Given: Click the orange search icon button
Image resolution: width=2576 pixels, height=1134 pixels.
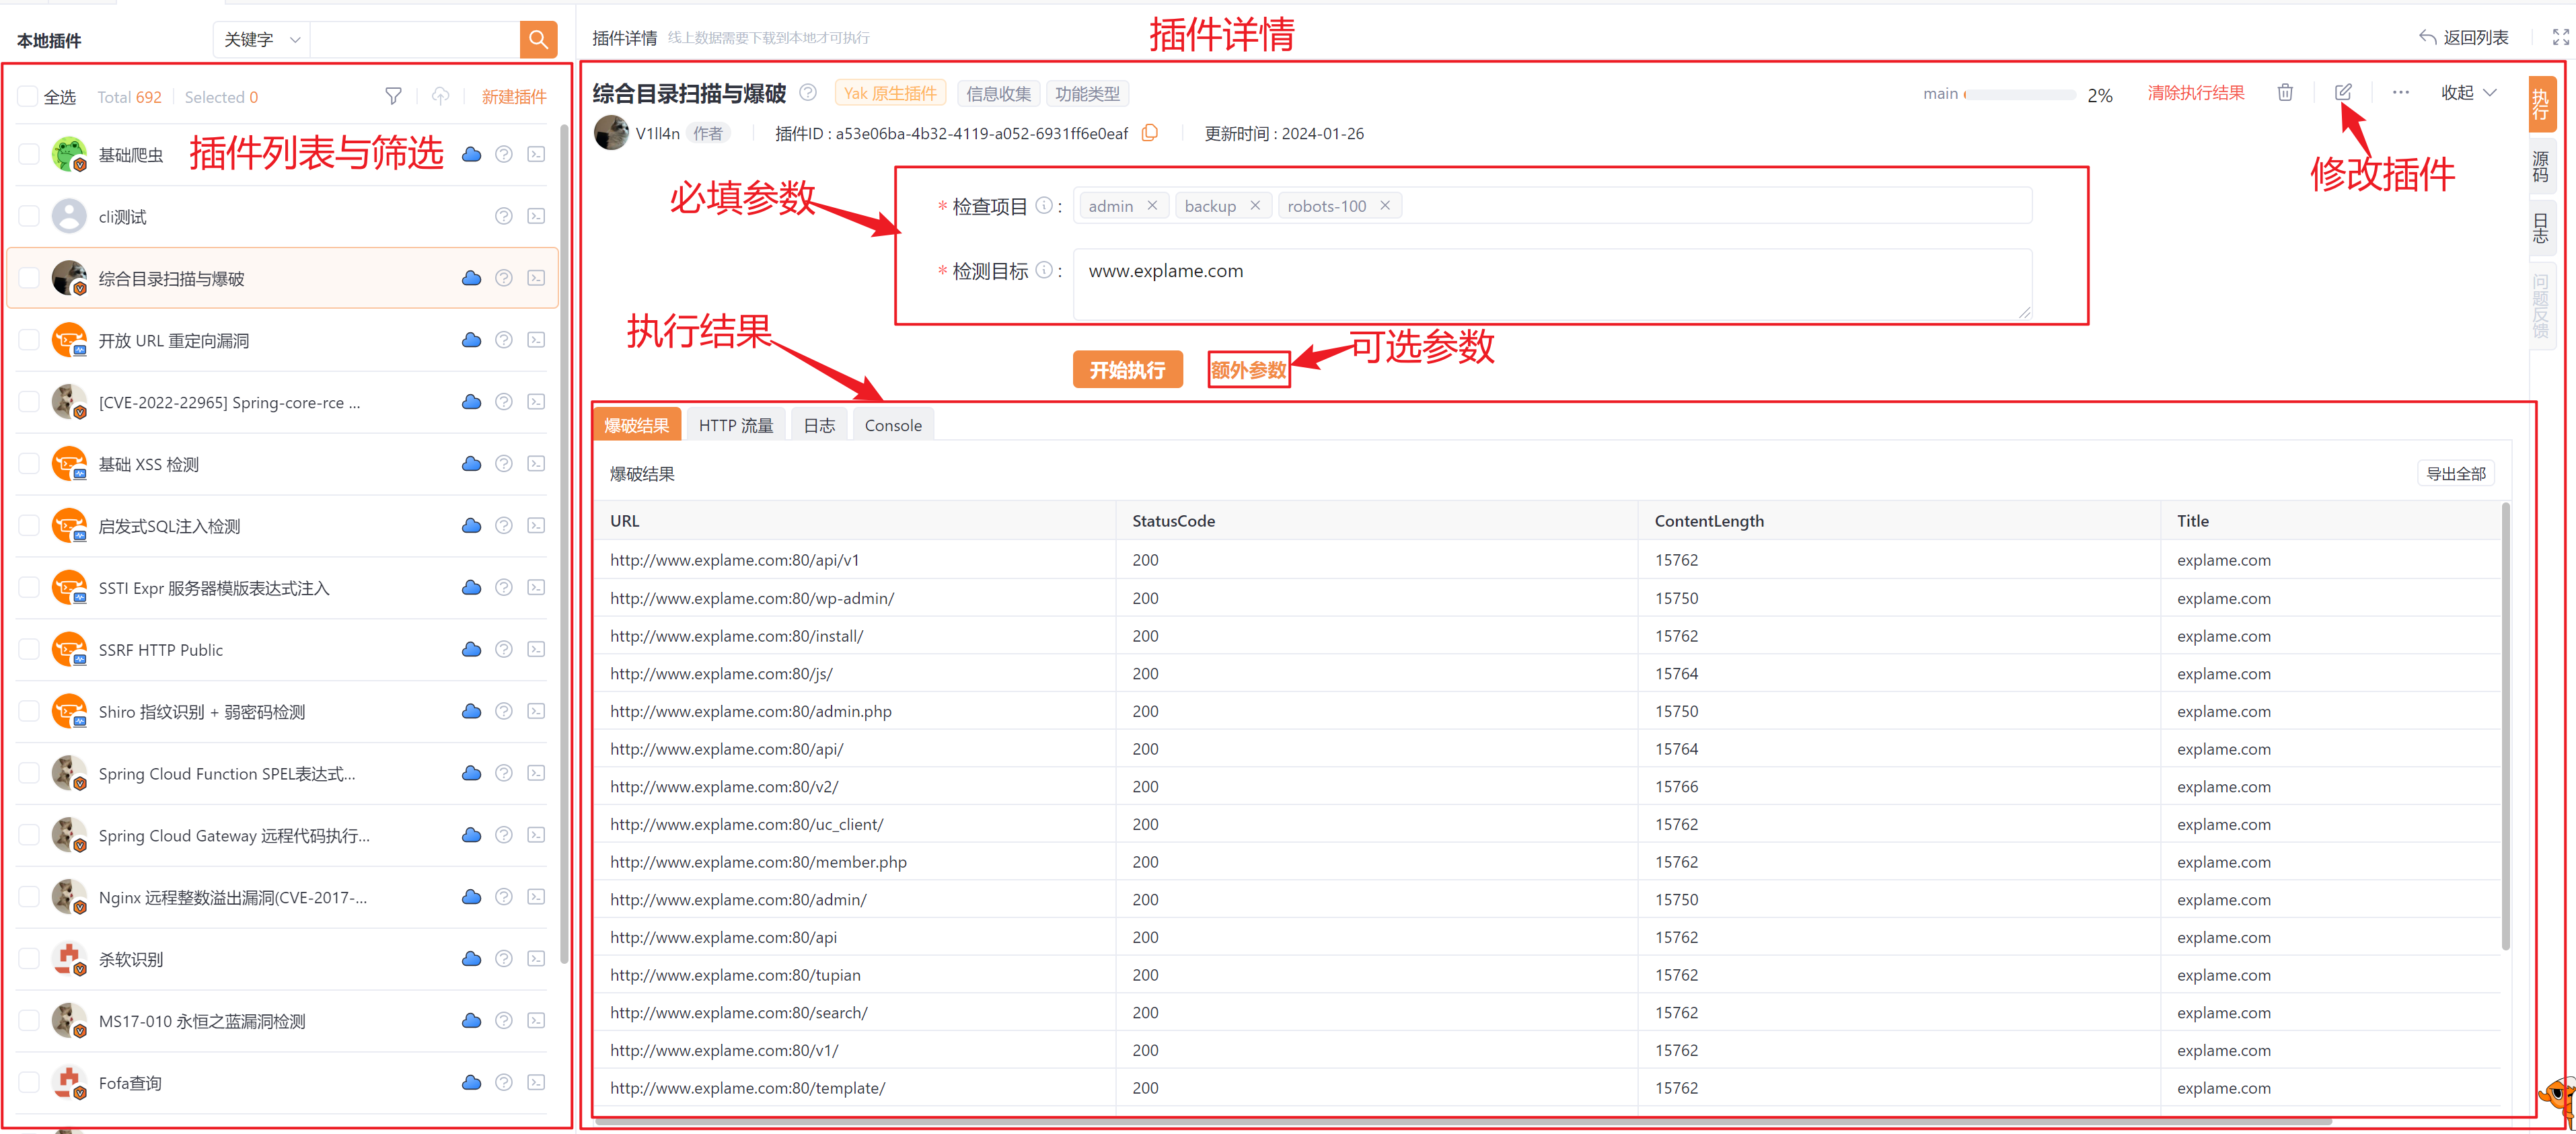Looking at the screenshot, I should pos(538,39).
